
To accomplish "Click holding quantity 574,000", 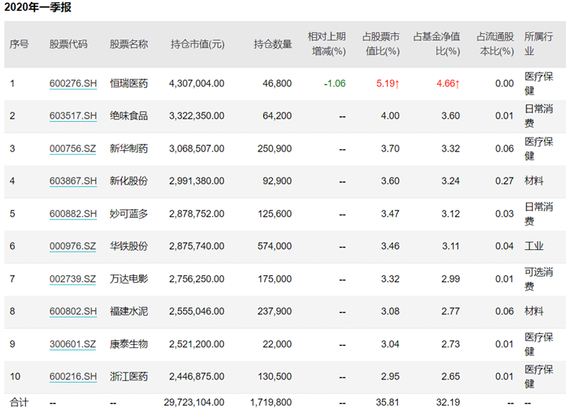I will click(274, 246).
